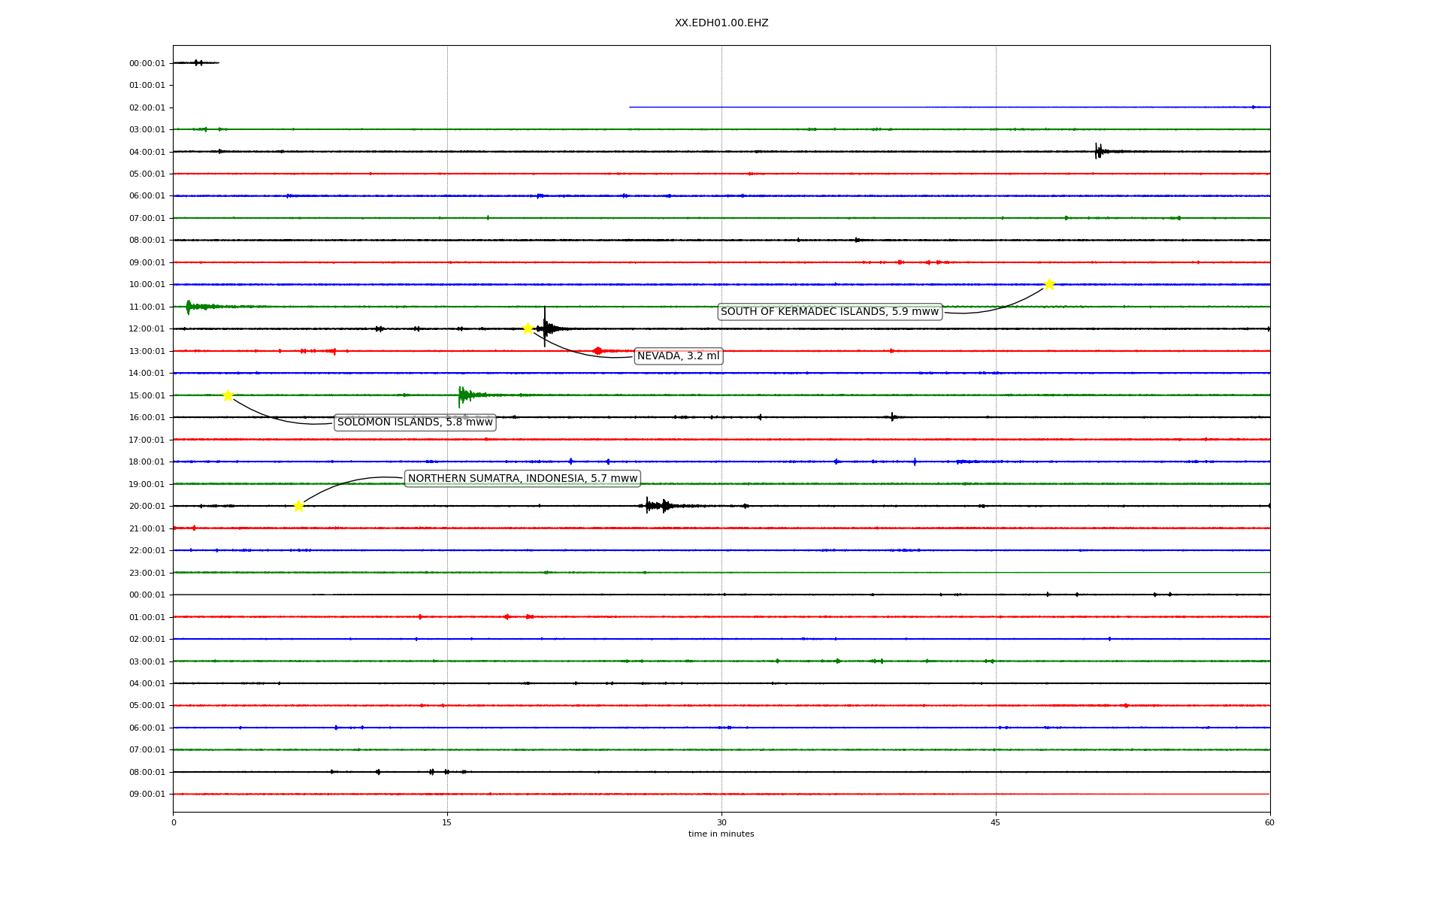Click the plot title XX.EDH01.00.EHZ
The height and width of the screenshot is (902, 1443).
coord(721,23)
